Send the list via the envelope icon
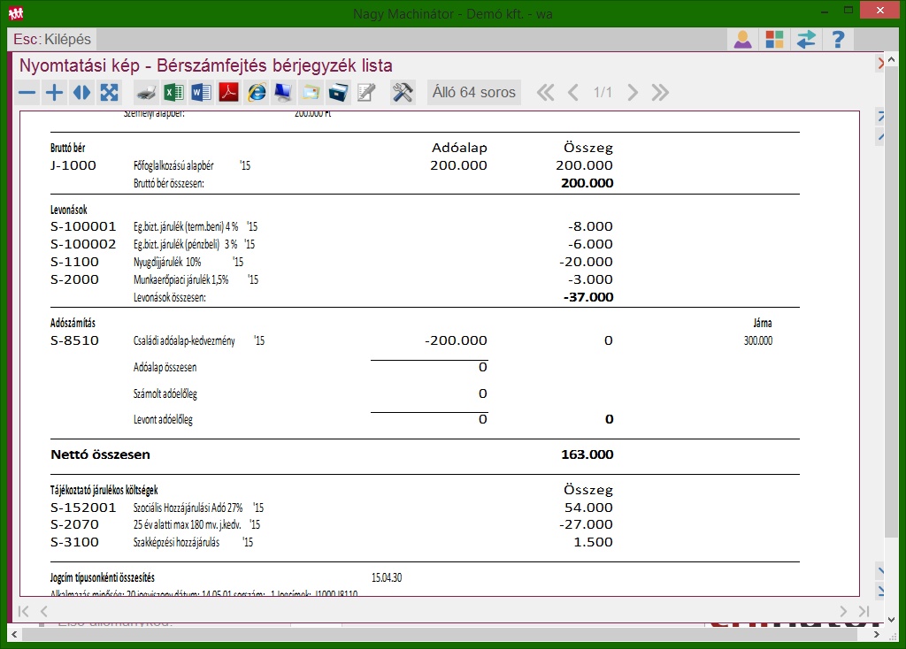This screenshot has height=649, width=906. click(x=311, y=93)
